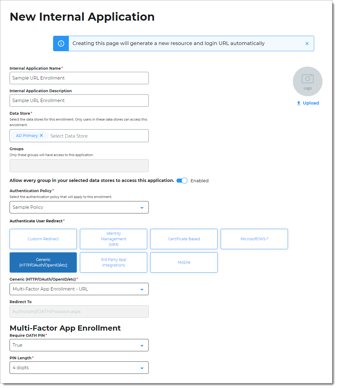Dismiss the resource generation notification
The image size is (337, 388).
point(307,43)
